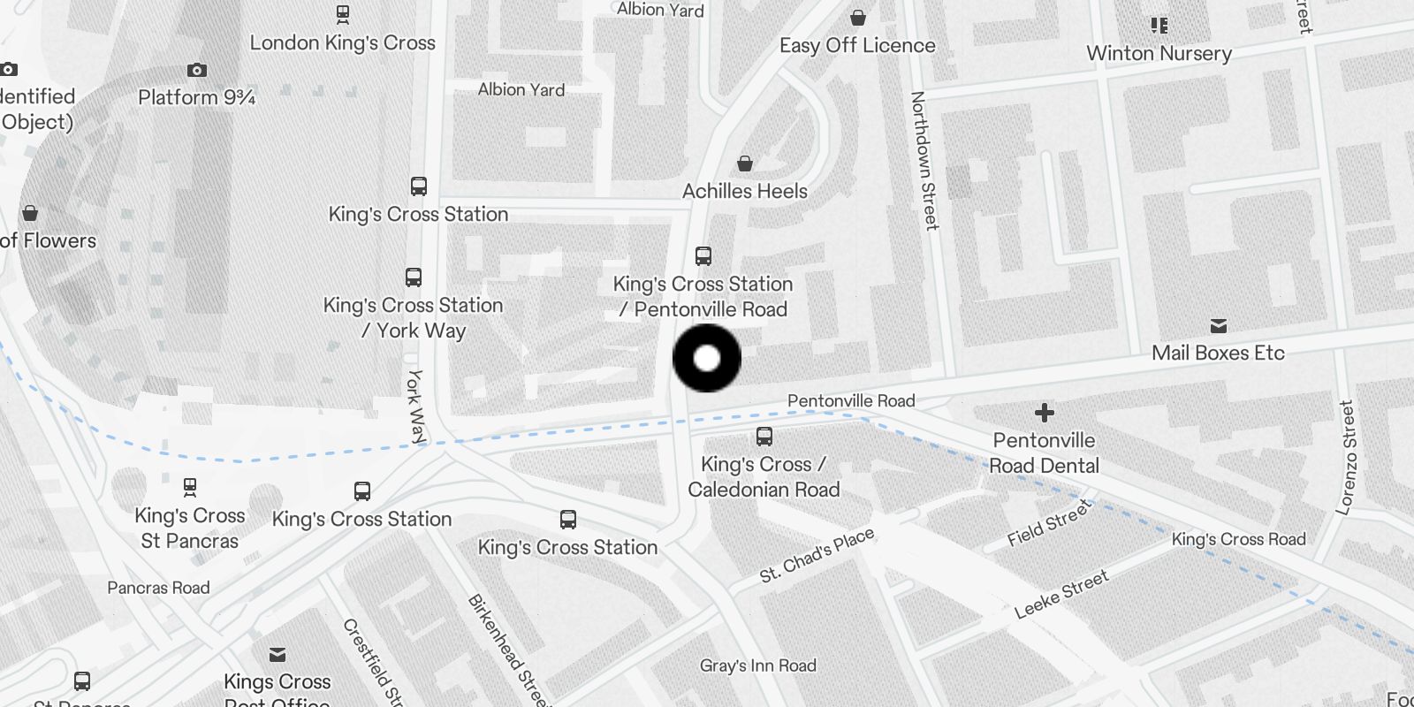
Task: Select the Mail Boxes Etc envelope icon
Action: (x=1219, y=326)
